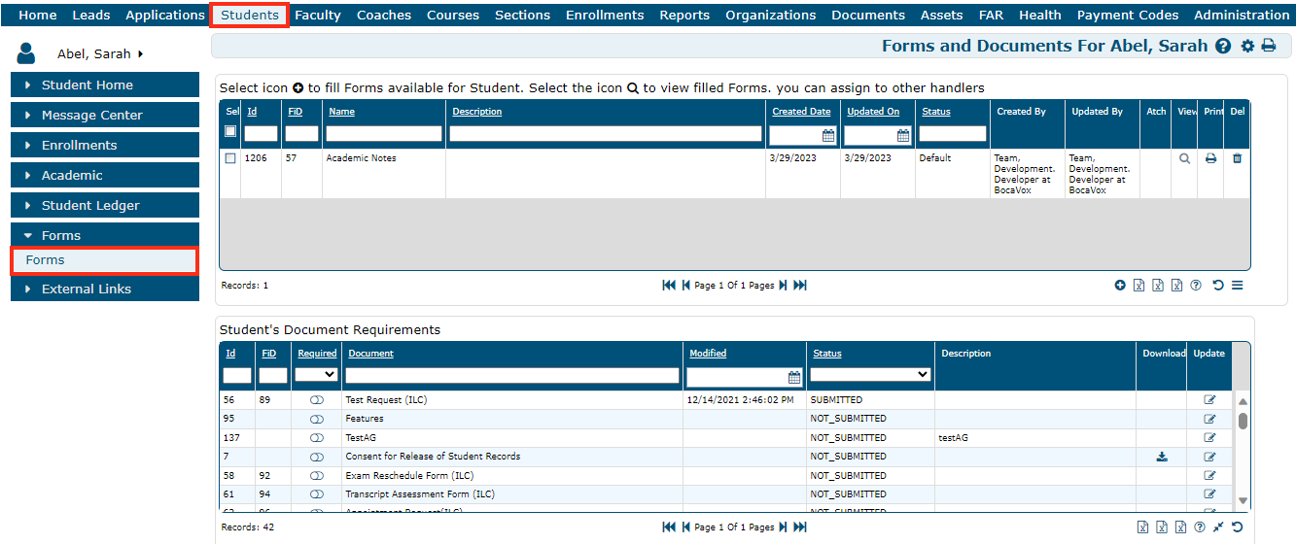Click printer icon beside page title

point(1269,46)
